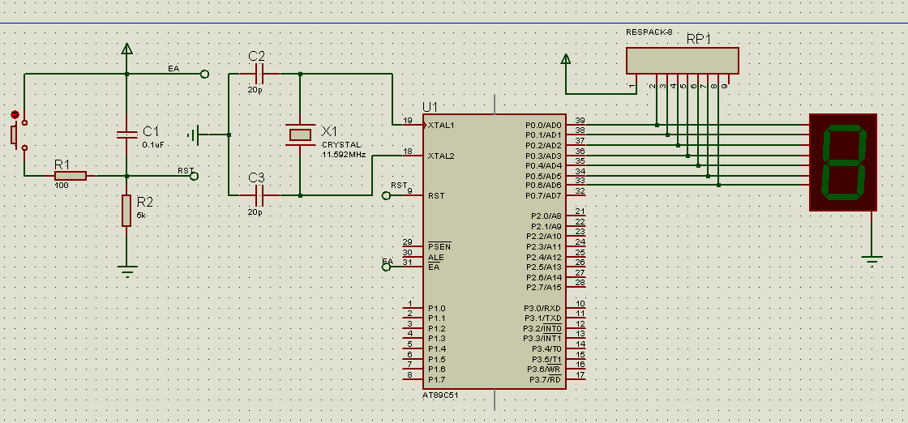Screen dimensions: 908x423
Task: Click the ground symbol under the display
Action: tap(872, 260)
